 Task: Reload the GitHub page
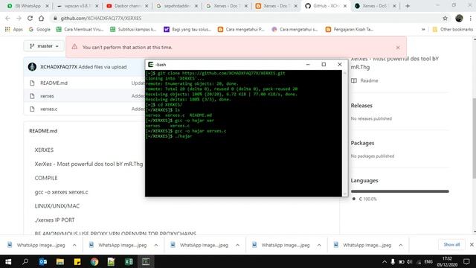pyautogui.click(x=30, y=18)
